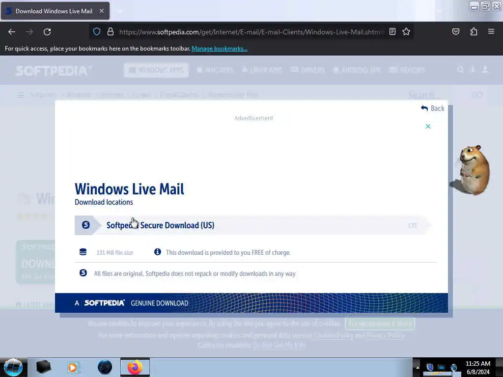Open the media player taskbar icon

coord(73,367)
